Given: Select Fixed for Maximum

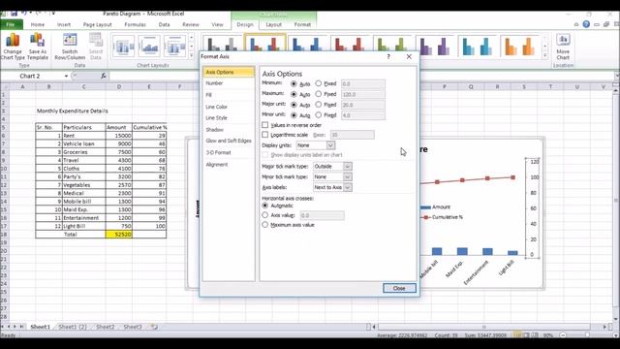Looking at the screenshot, I should click(319, 94).
